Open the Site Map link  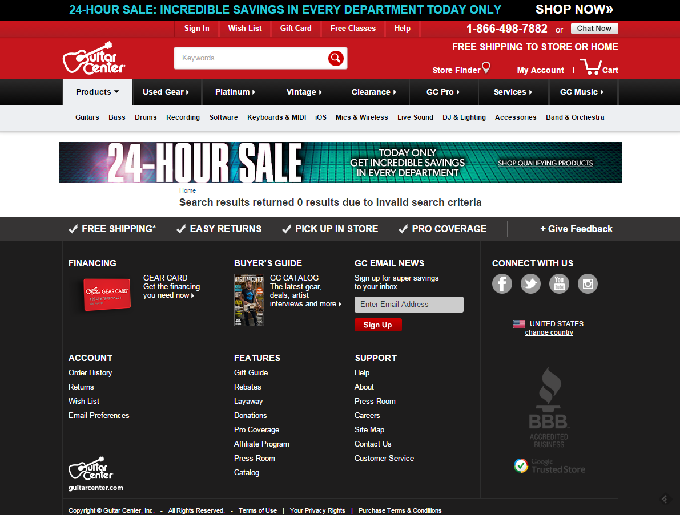[x=369, y=429]
